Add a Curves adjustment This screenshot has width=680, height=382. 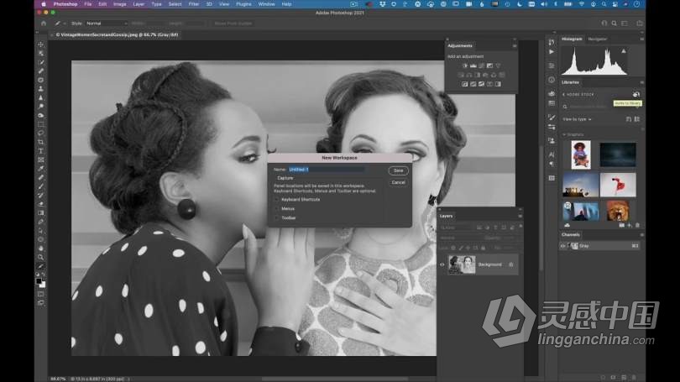pyautogui.click(x=481, y=66)
